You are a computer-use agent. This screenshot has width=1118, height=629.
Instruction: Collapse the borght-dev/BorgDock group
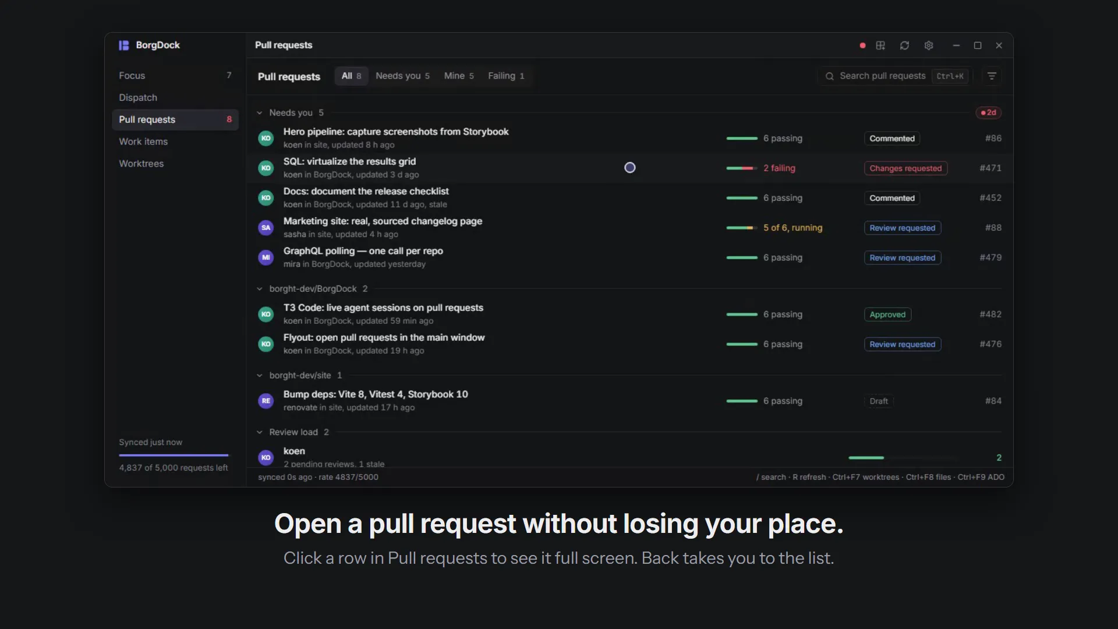pos(260,289)
